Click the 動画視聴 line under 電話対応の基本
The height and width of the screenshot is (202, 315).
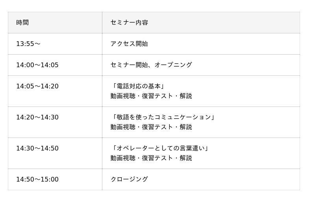coord(123,96)
